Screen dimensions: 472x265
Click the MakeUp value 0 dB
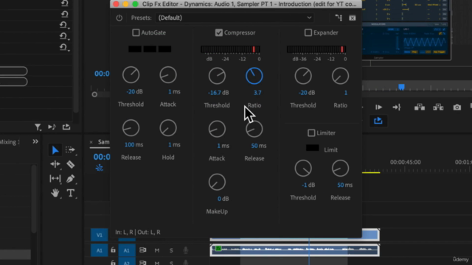223,199
